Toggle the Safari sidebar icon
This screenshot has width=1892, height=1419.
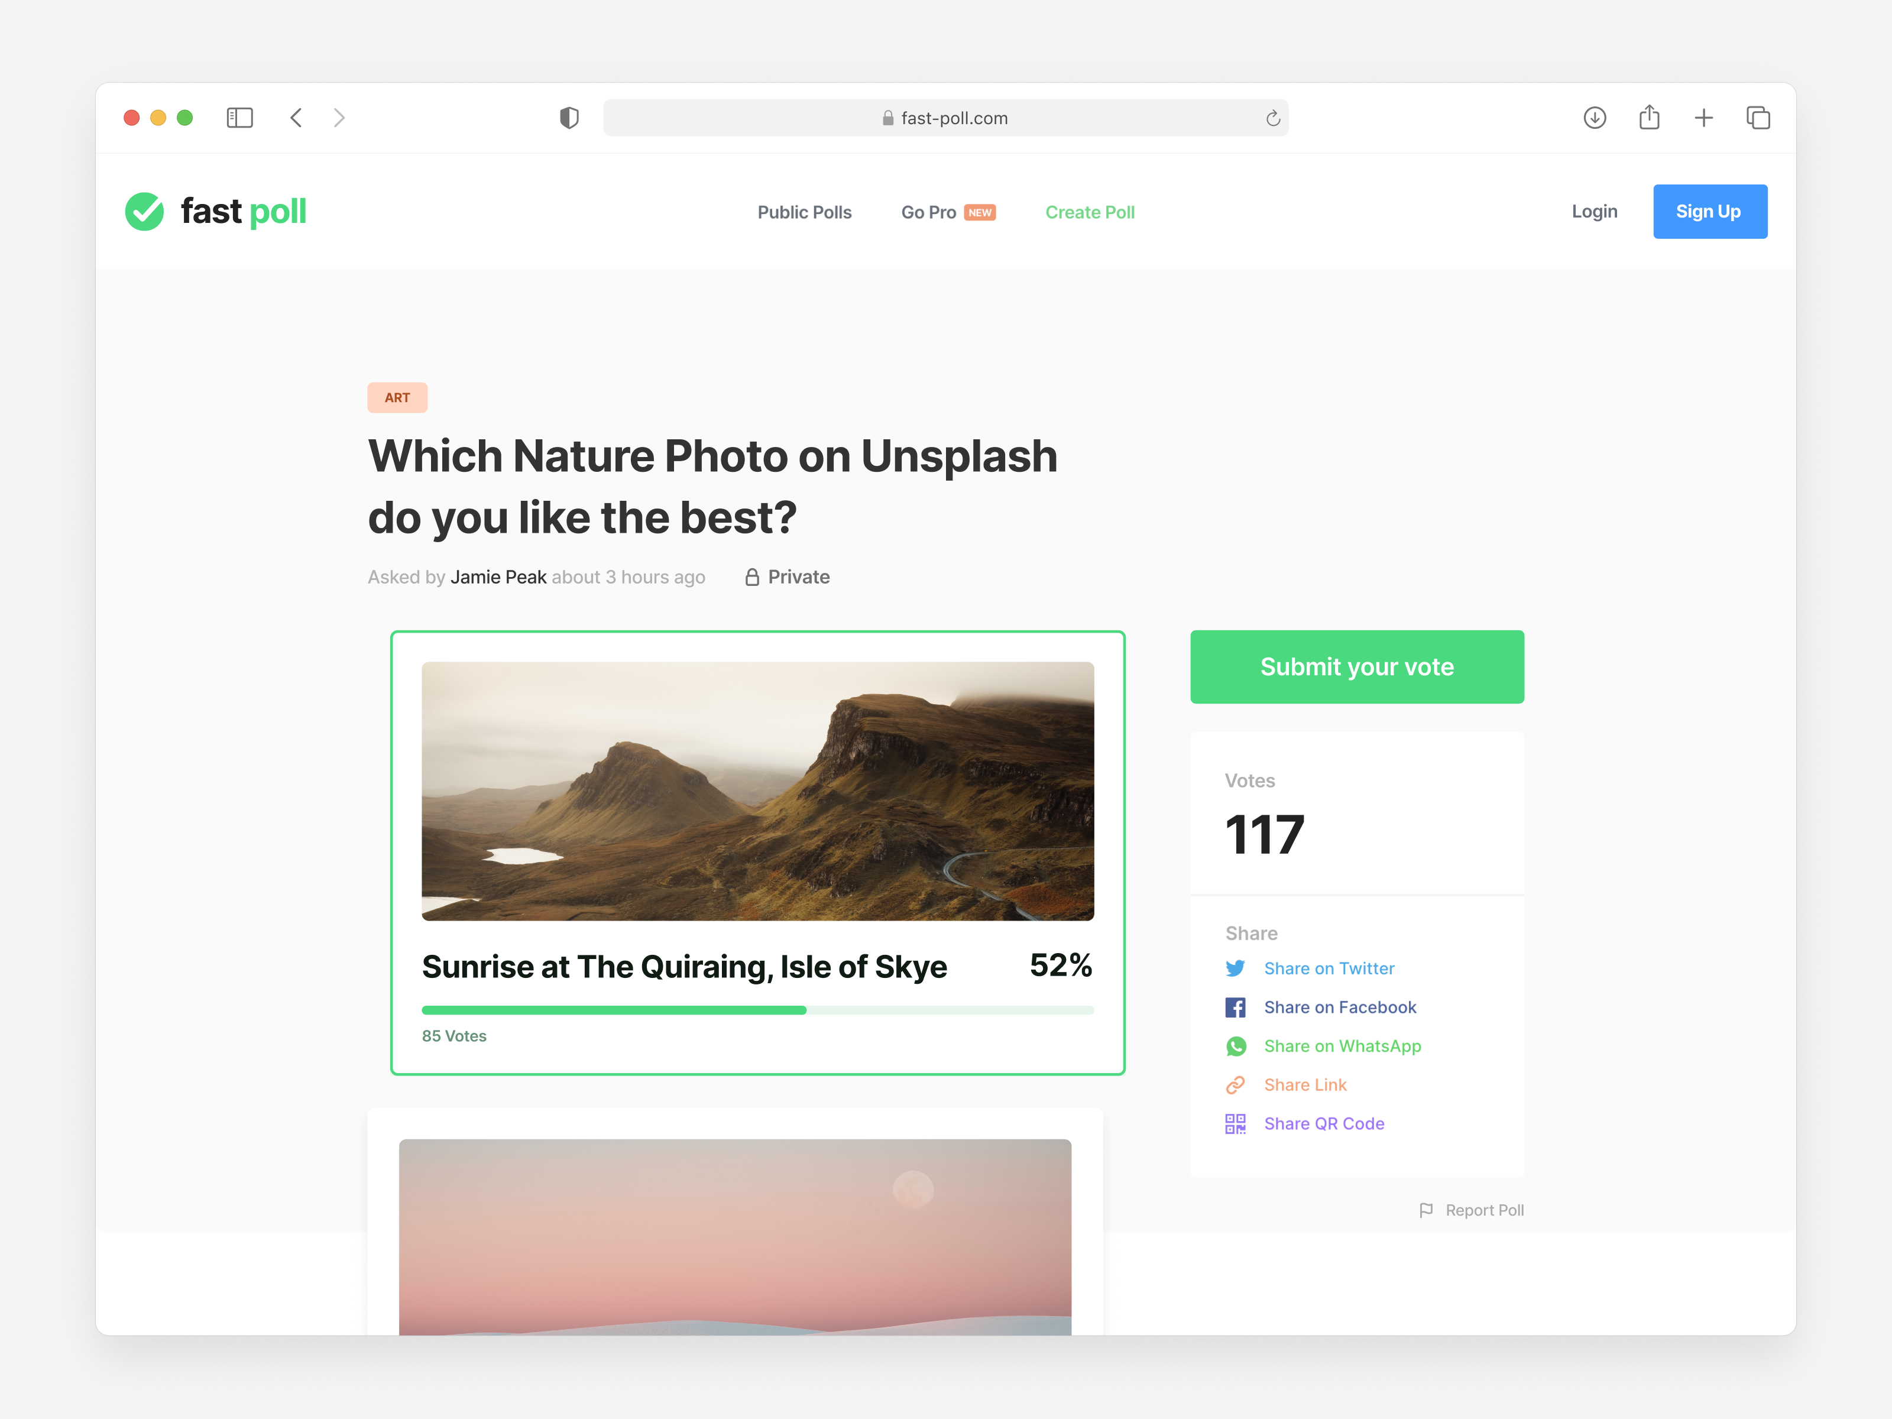[x=239, y=118]
